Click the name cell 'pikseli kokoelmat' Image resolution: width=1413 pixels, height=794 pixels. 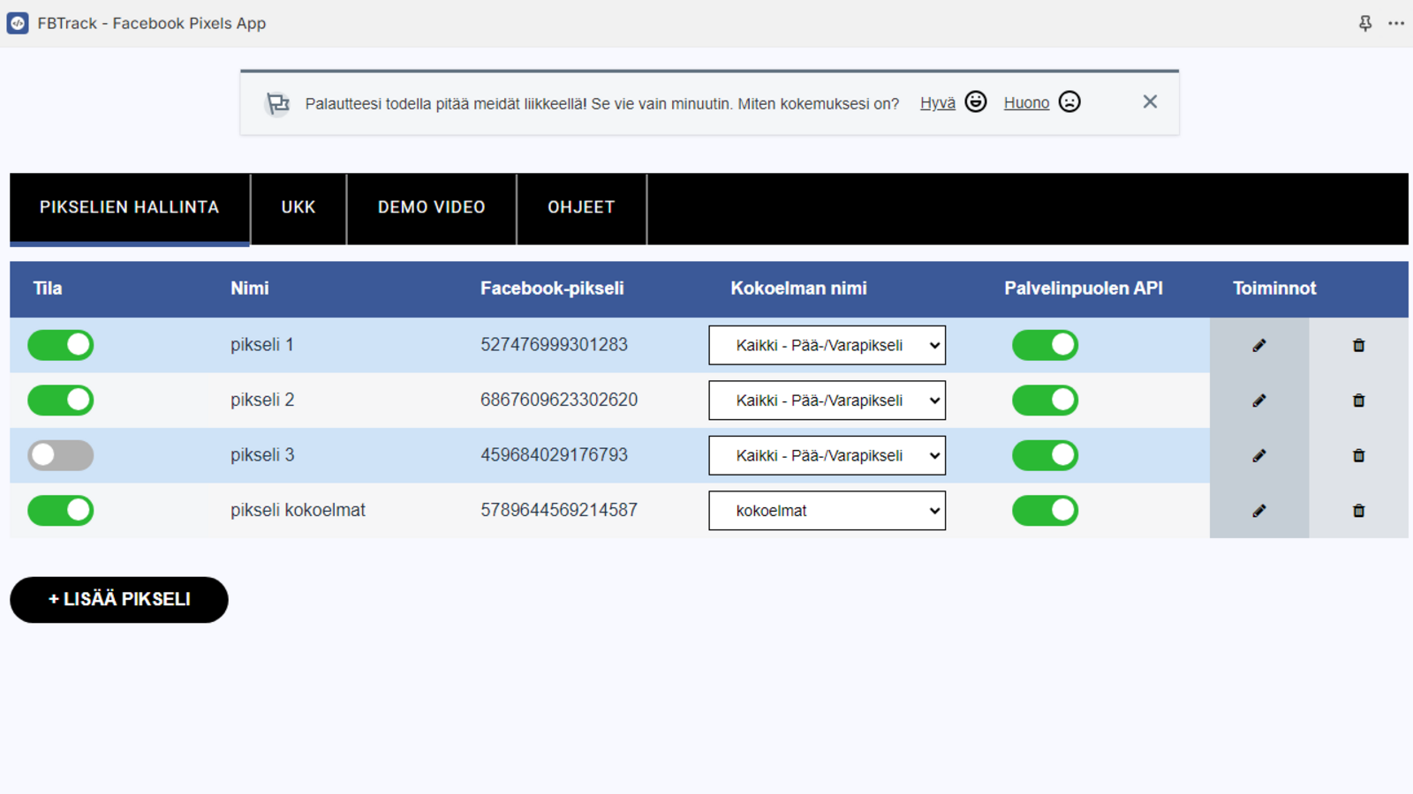298,511
